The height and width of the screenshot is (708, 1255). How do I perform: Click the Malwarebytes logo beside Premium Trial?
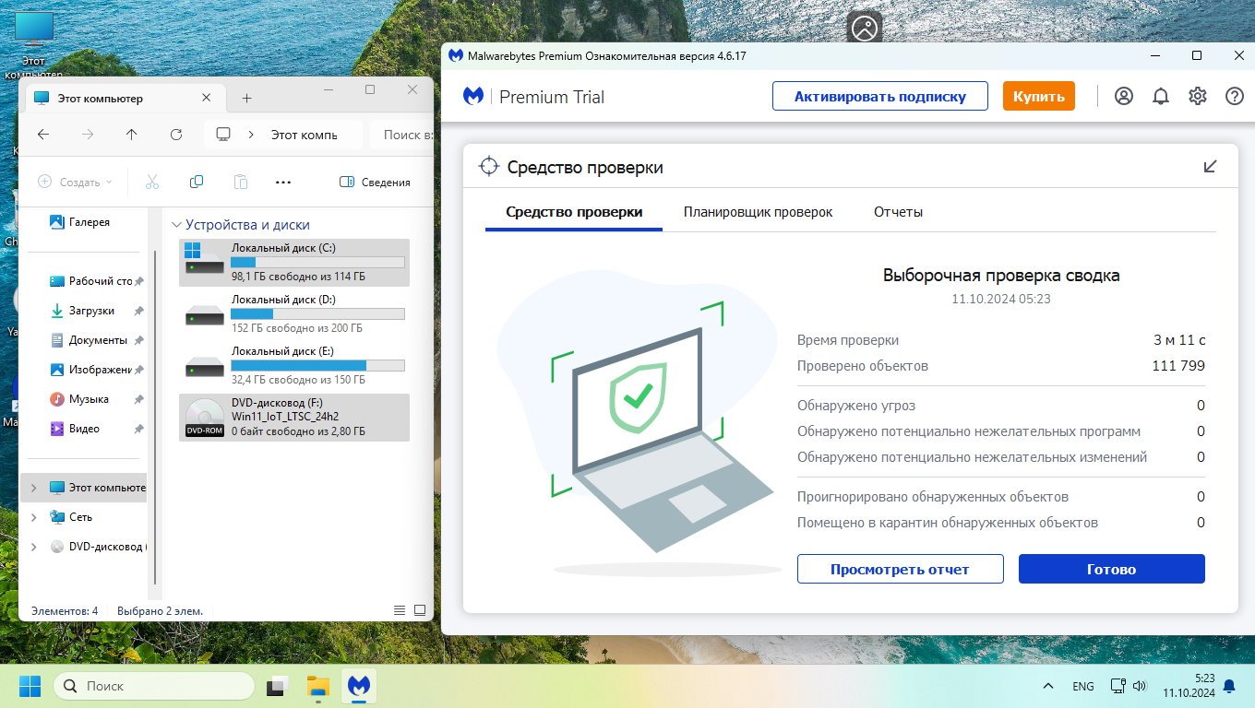pos(473,96)
